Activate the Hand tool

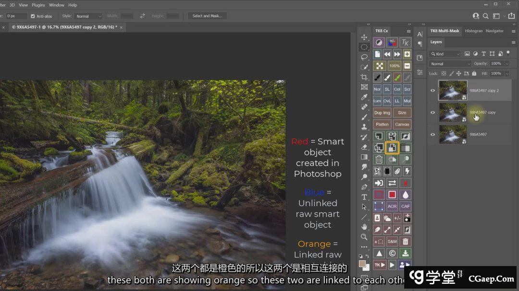364,227
